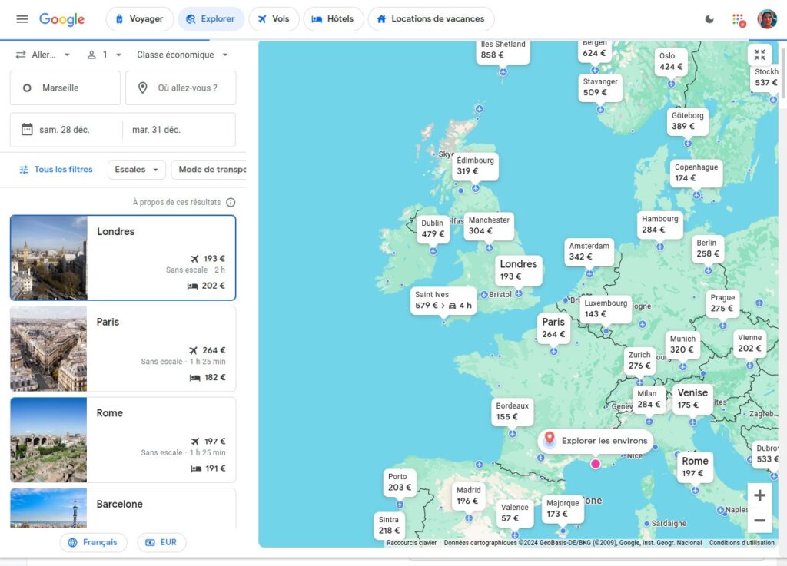Open the Paris result card
Viewport: 787px width, 566px height.
coord(123,349)
